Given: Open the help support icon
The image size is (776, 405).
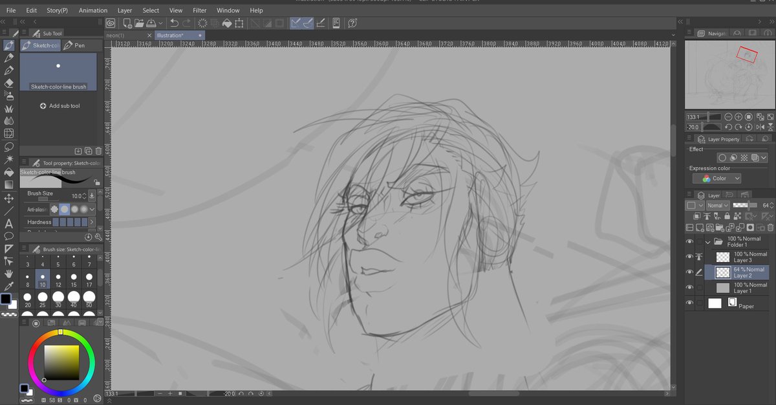Looking at the screenshot, I should [x=353, y=23].
